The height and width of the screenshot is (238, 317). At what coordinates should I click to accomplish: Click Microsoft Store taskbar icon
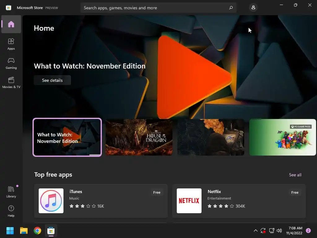[x=51, y=231]
